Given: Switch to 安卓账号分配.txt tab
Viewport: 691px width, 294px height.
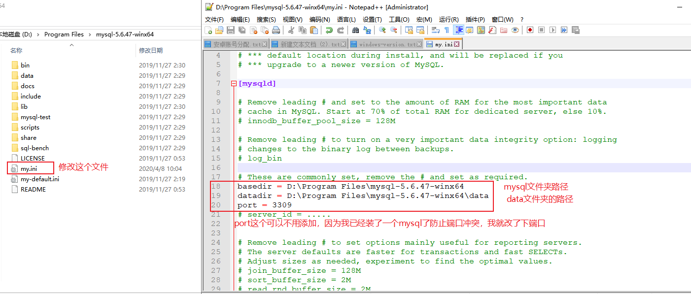Looking at the screenshot, I should (236, 44).
